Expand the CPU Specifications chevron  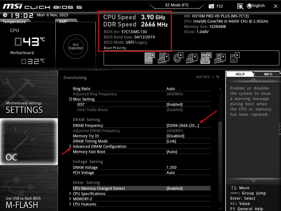70,194
